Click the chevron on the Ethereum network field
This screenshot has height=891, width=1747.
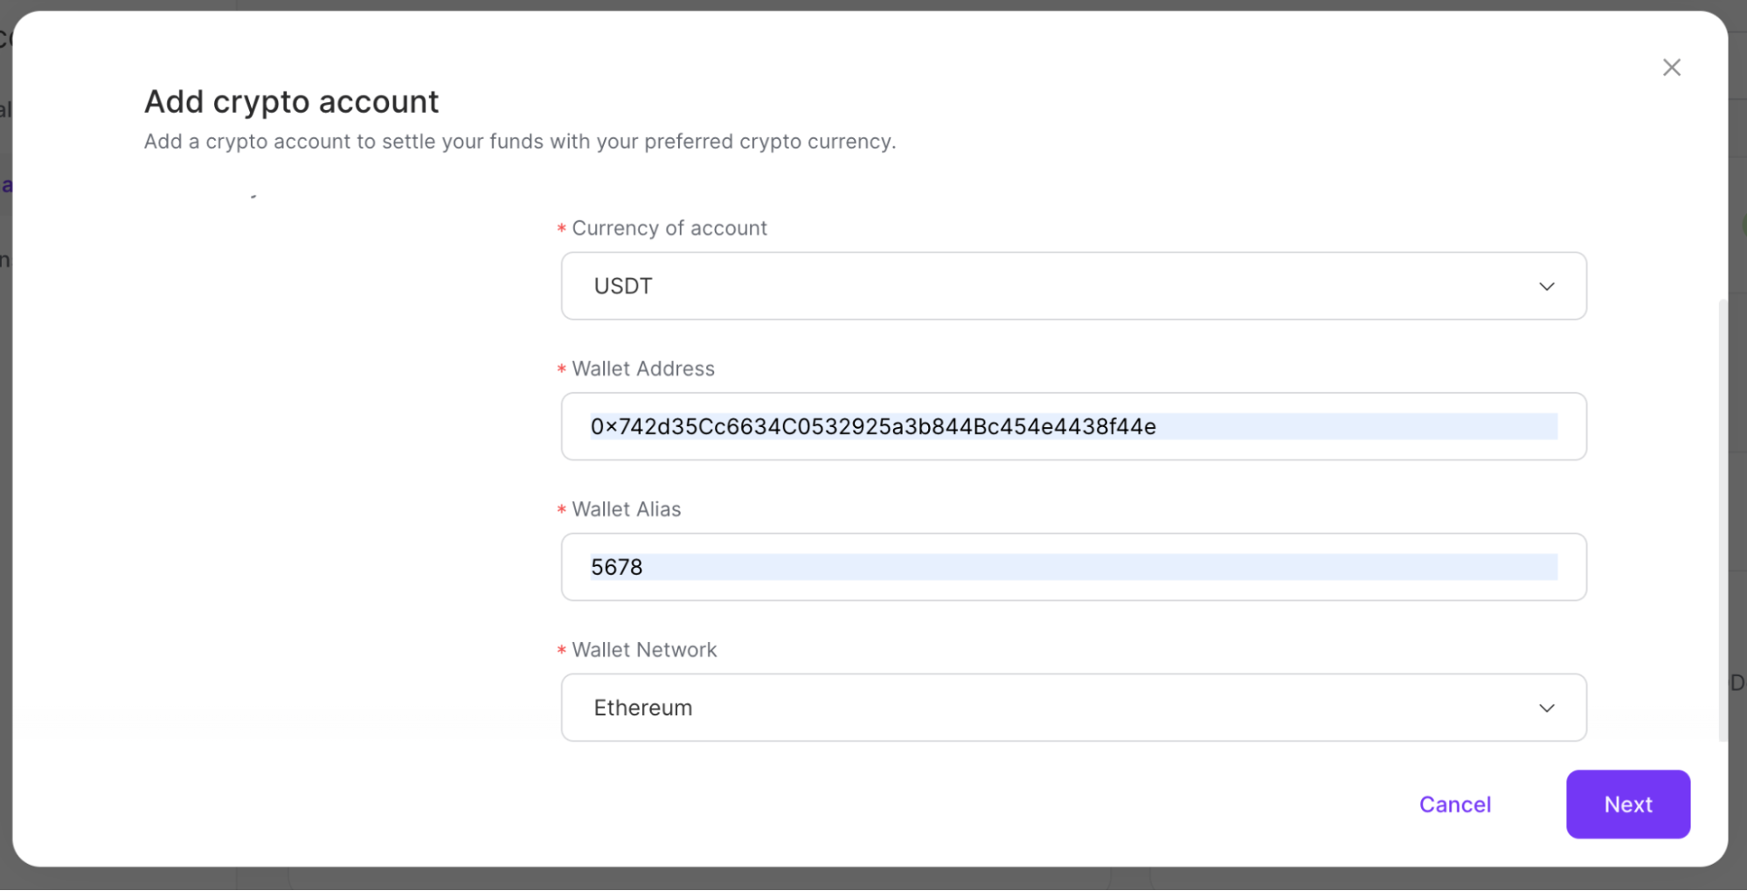tap(1547, 708)
